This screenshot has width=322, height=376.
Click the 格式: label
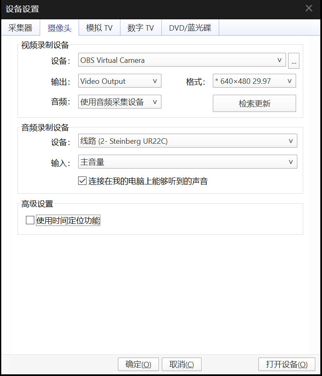click(x=195, y=82)
